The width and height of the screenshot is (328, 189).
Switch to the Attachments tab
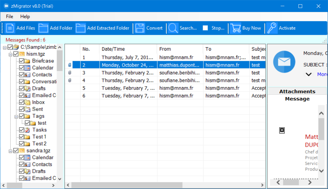click(297, 91)
